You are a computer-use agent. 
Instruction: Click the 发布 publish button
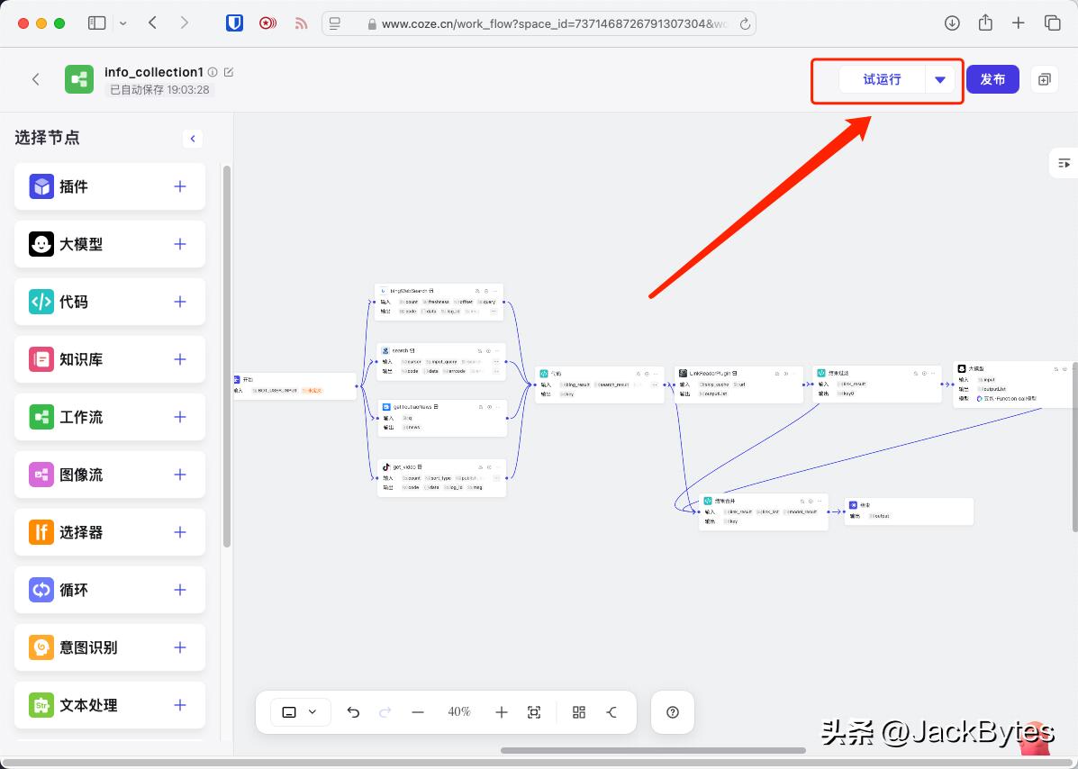pyautogui.click(x=992, y=80)
